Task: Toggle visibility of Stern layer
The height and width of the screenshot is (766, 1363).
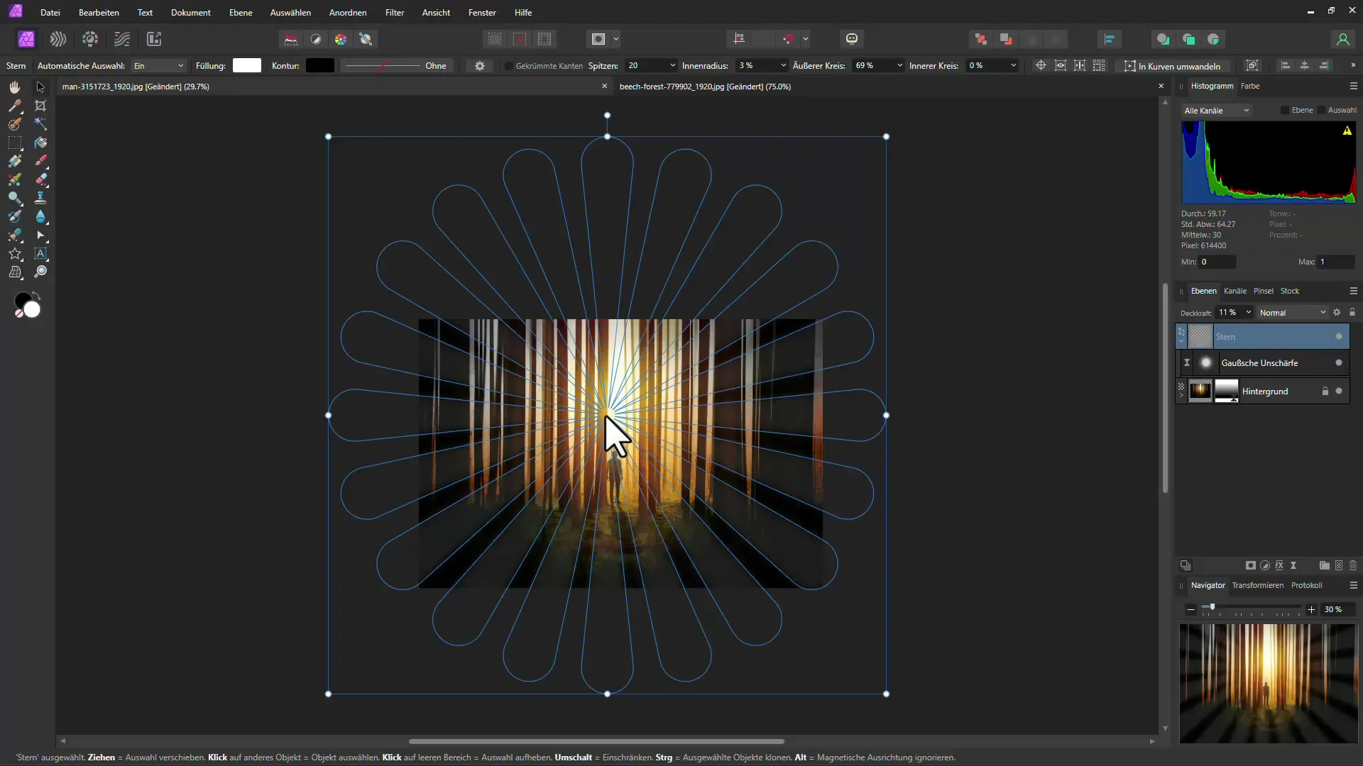Action: tap(1339, 337)
